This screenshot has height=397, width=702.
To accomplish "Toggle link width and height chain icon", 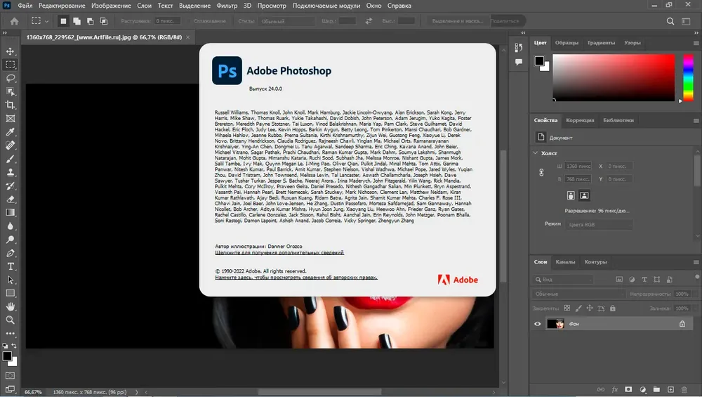I will point(541,173).
